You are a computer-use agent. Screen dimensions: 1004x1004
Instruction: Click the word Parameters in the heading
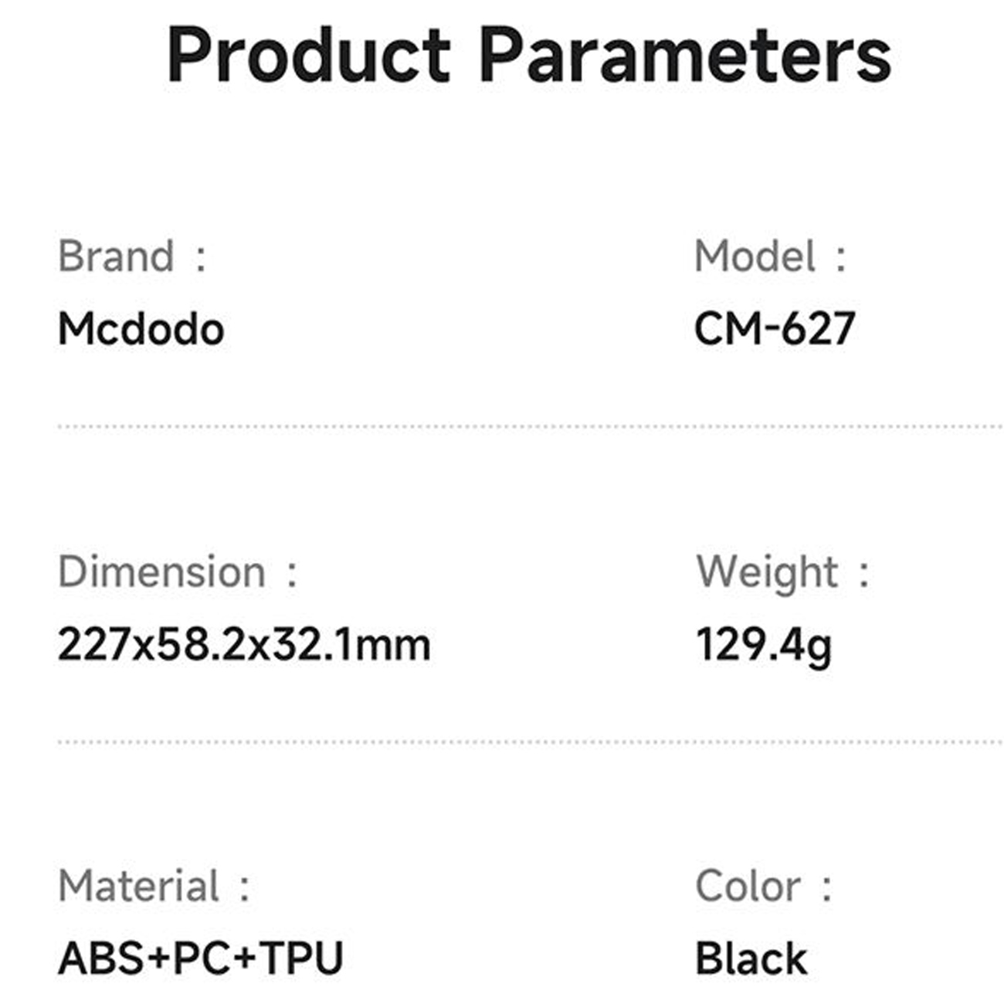(685, 56)
